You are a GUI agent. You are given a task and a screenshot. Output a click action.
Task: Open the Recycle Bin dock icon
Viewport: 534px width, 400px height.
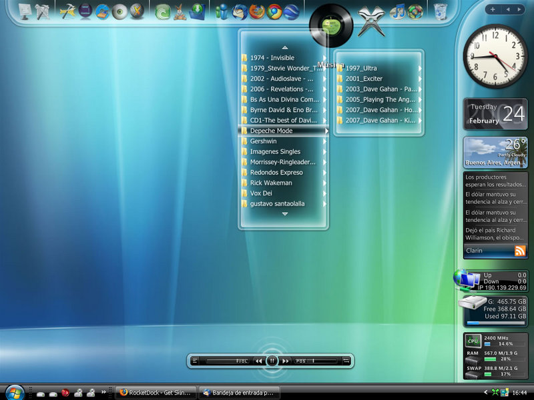[441, 11]
